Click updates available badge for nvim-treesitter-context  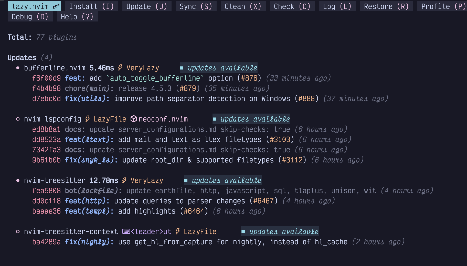coord(280,231)
